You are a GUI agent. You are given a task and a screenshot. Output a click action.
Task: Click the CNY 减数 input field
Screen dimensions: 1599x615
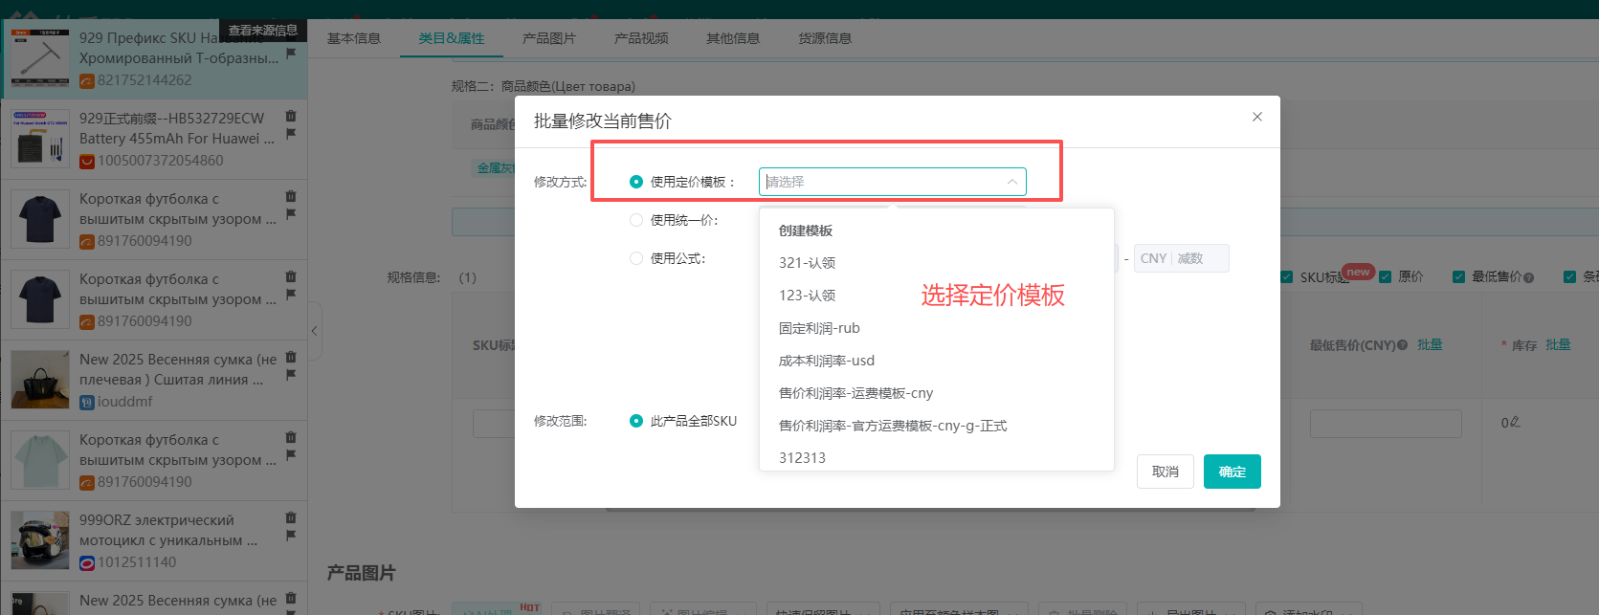click(1198, 258)
